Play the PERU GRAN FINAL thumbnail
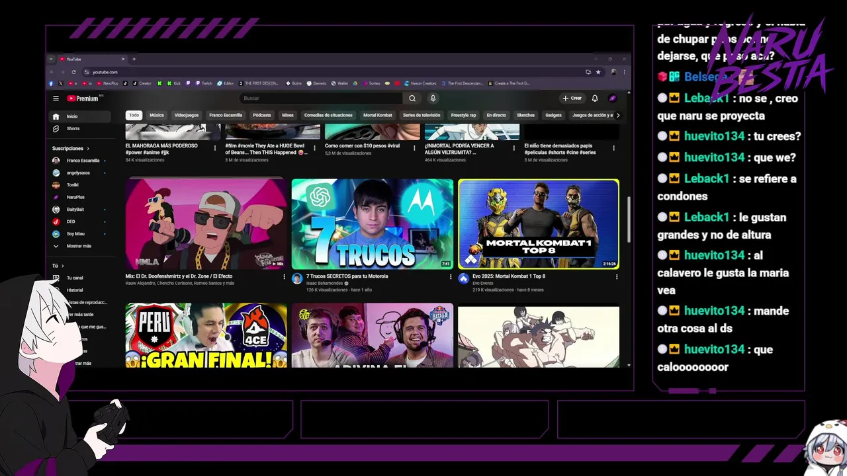The width and height of the screenshot is (847, 476). pyautogui.click(x=206, y=335)
